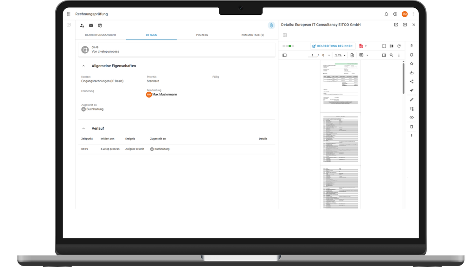This screenshot has width=475, height=267.
Task: Click the first invoice page thumbnail
Action: 340,87
